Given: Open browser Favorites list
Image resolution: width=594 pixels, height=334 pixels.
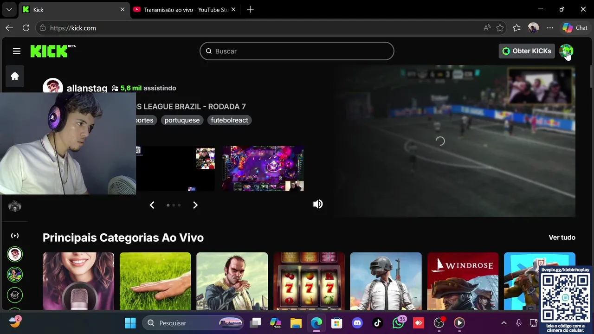Looking at the screenshot, I should coord(517,28).
